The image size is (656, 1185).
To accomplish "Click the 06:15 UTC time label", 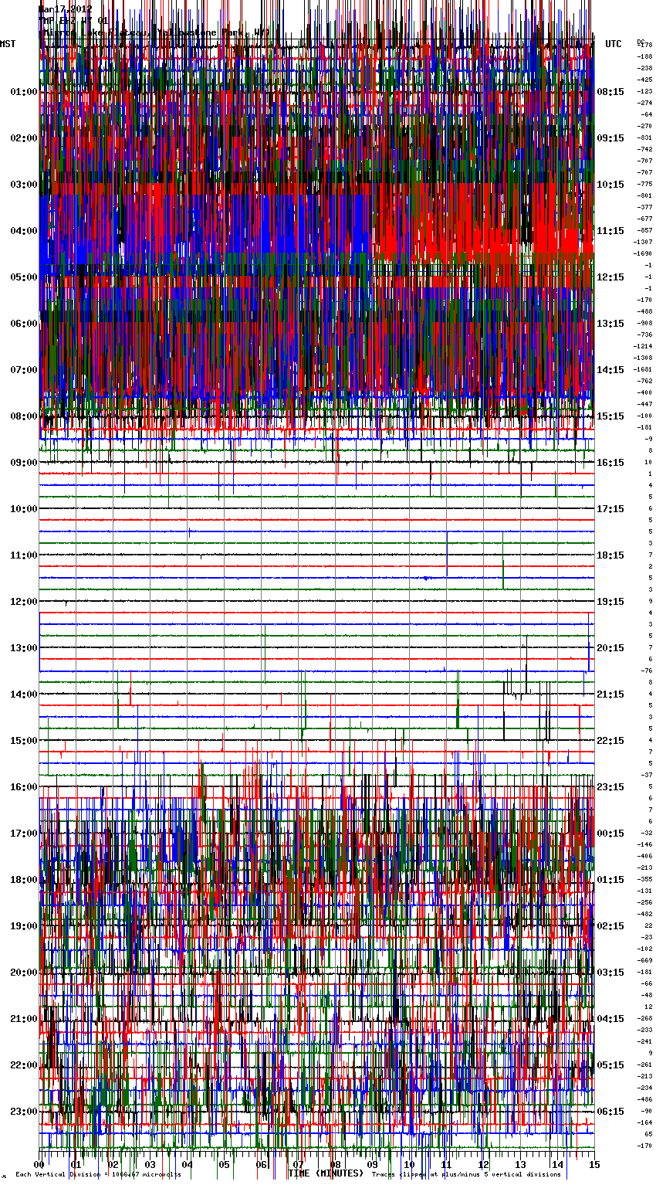I will 610,1112.
